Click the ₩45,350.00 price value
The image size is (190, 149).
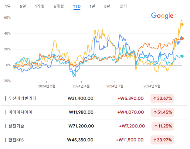pyautogui.click(x=80, y=140)
